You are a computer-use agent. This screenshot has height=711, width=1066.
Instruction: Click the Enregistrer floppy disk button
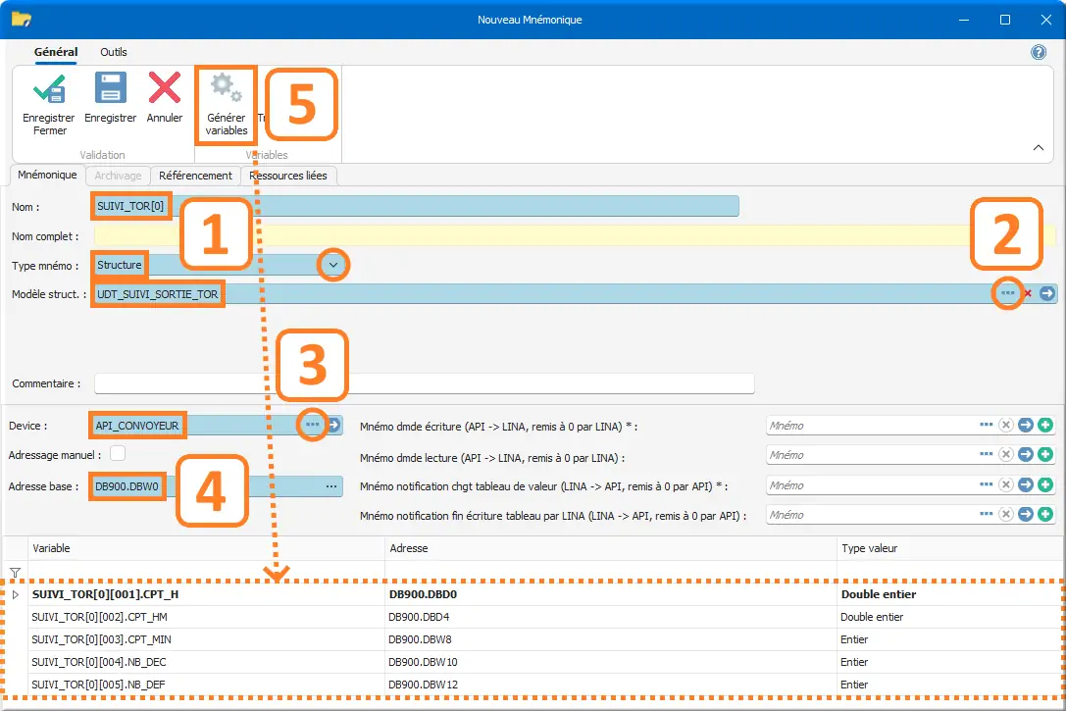tap(110, 99)
